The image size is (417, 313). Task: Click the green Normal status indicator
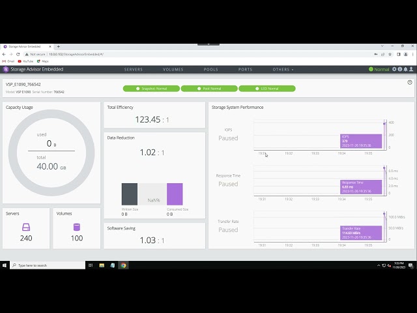click(x=379, y=69)
